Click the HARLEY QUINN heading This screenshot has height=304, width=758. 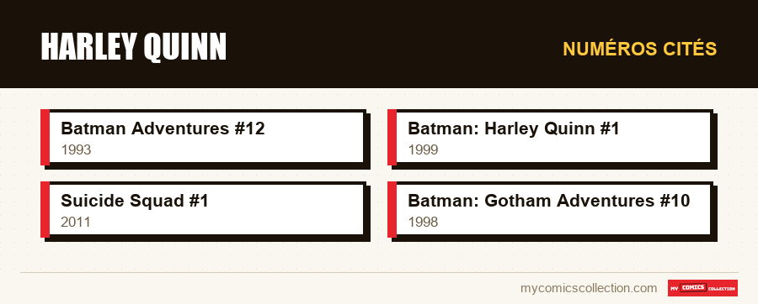(x=134, y=47)
